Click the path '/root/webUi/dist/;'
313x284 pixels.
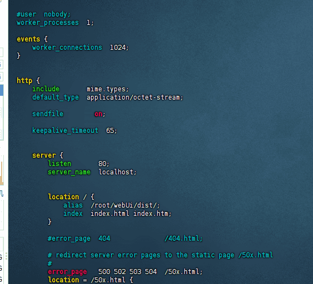point(125,205)
